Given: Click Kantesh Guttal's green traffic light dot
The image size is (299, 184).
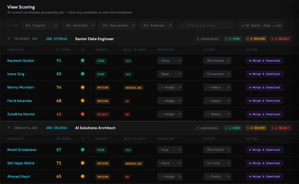Looking at the screenshot, I should [83, 60].
